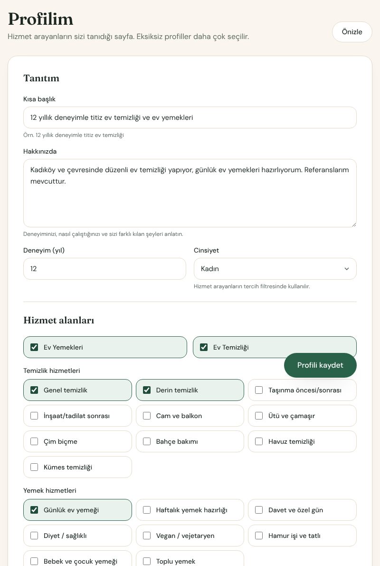Click the Deneyim (yıl) input field
The height and width of the screenshot is (566, 380).
pyautogui.click(x=104, y=269)
